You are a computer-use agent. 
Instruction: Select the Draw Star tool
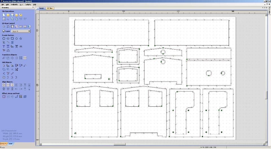coord(21,38)
